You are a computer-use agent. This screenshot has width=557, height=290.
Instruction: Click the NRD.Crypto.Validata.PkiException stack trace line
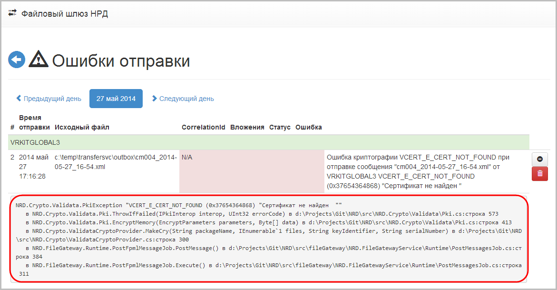179,205
